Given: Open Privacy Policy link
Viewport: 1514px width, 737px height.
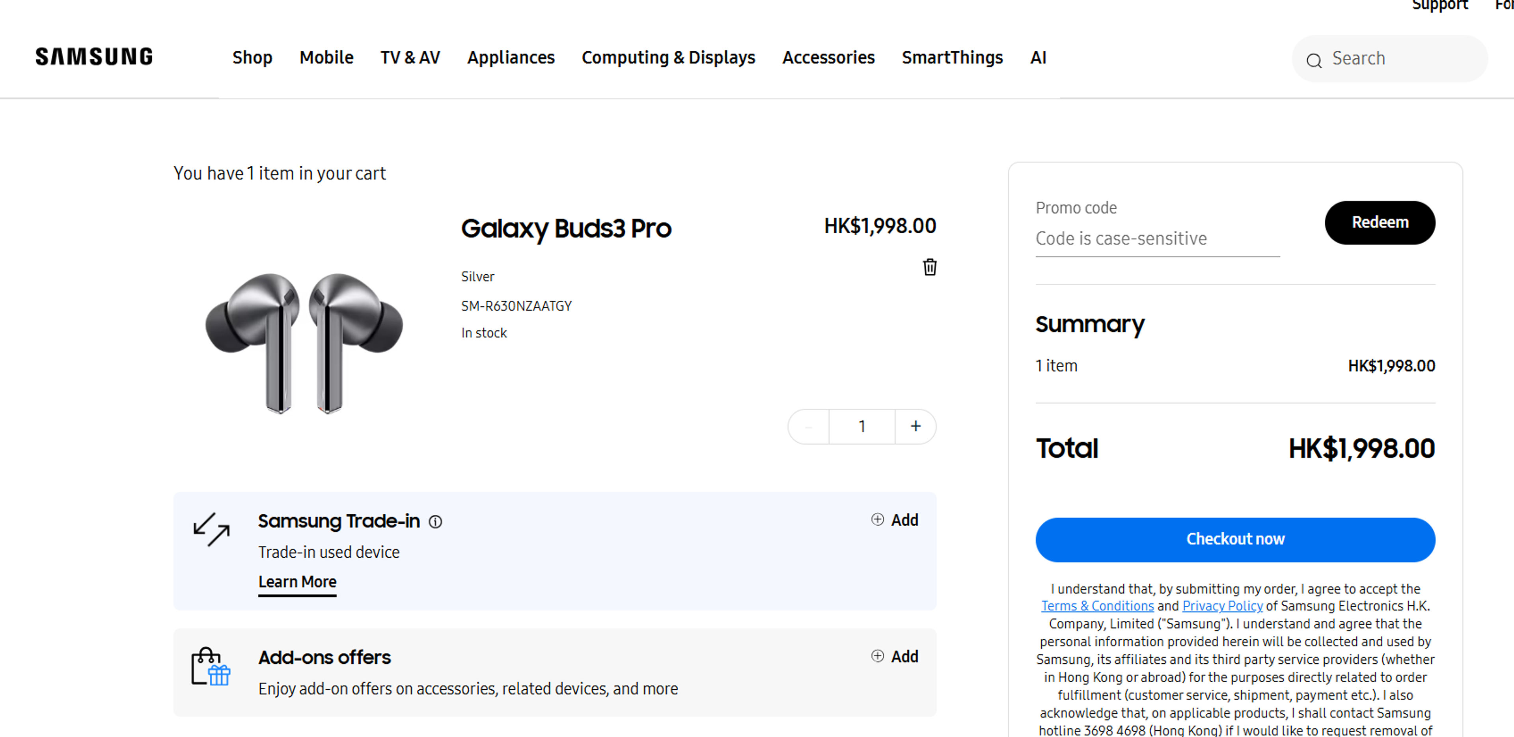Looking at the screenshot, I should tap(1222, 606).
